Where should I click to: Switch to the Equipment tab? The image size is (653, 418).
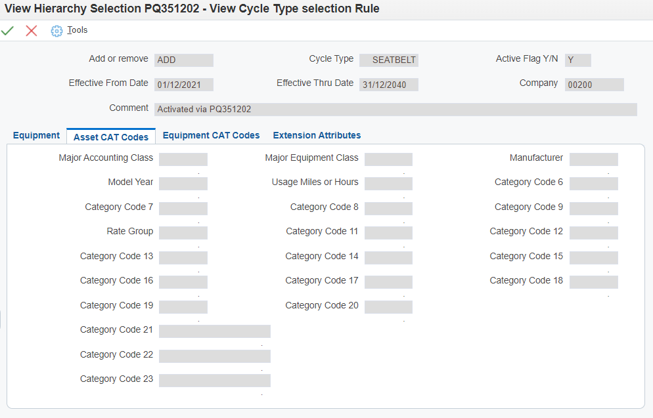(x=36, y=135)
